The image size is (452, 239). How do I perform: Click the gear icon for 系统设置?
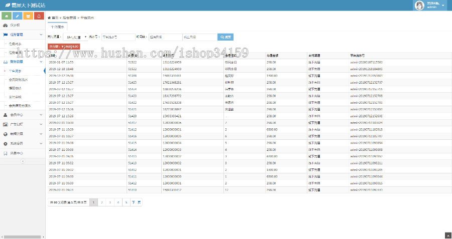6,143
